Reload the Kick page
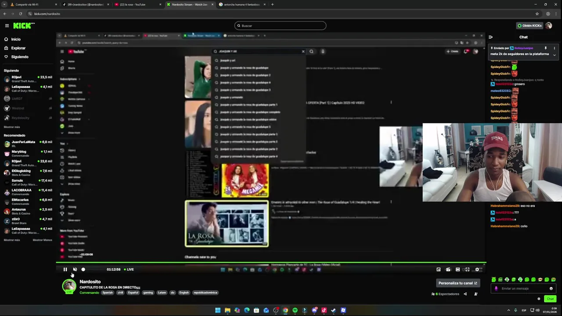562x316 pixels. (x=20, y=14)
